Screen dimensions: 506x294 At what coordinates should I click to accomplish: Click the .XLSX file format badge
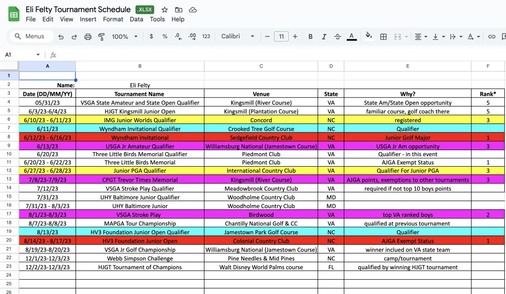145,10
